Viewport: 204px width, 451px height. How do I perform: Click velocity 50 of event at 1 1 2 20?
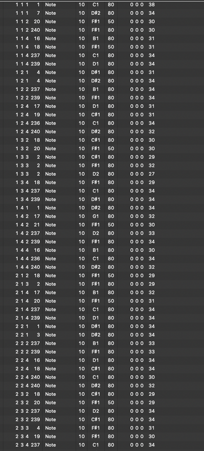[111, 21]
